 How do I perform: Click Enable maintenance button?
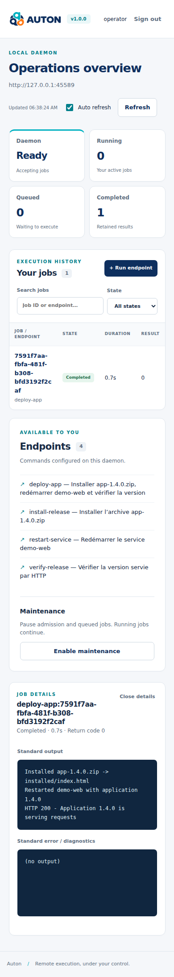pos(87,651)
